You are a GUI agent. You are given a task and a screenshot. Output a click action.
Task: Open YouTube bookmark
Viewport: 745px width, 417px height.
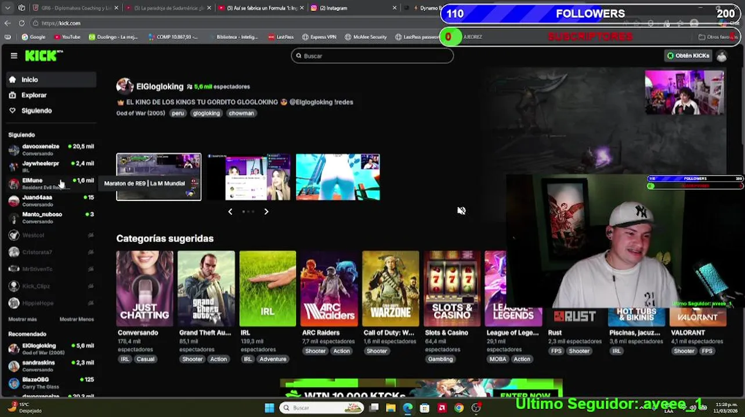click(x=67, y=37)
